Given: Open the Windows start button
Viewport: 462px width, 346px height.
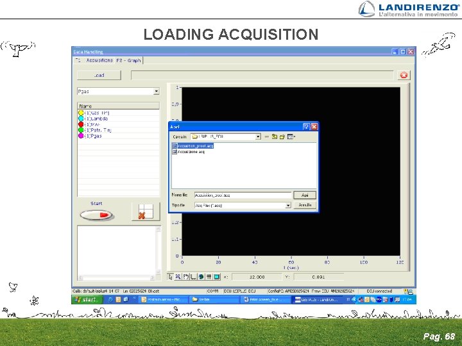Looking at the screenshot, I should point(87,299).
